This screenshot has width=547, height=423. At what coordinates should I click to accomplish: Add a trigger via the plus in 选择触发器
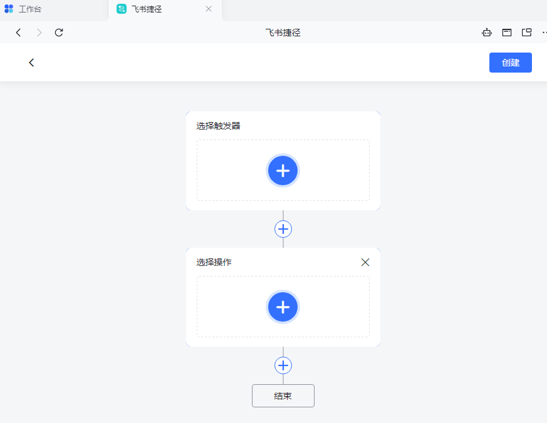(x=283, y=170)
